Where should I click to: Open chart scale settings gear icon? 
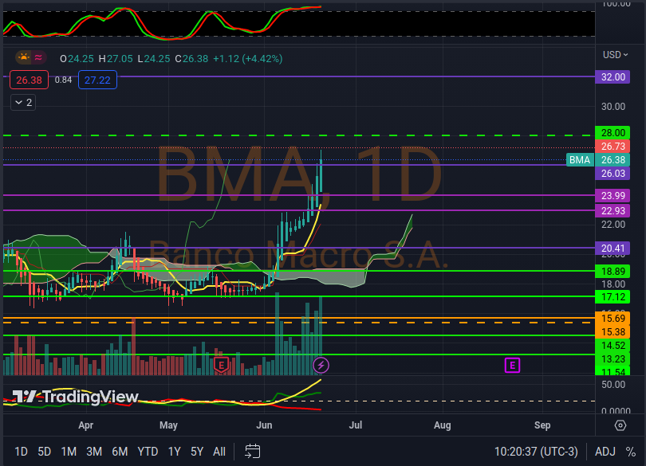point(620,425)
